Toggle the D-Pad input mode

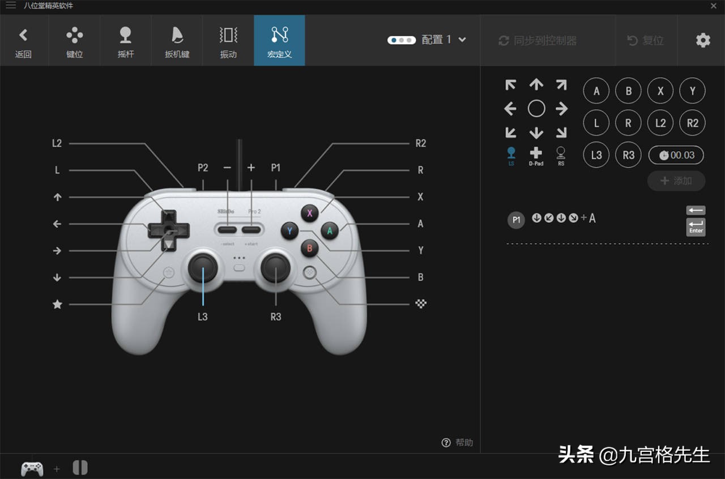point(536,153)
